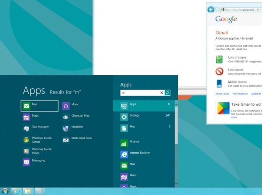The width and height of the screenshot is (262, 195).
Task: Click the browser Forward arrow button
Action: point(217,10)
